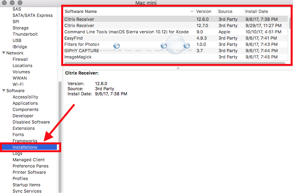Open Wi-Fi under Network

point(18,84)
